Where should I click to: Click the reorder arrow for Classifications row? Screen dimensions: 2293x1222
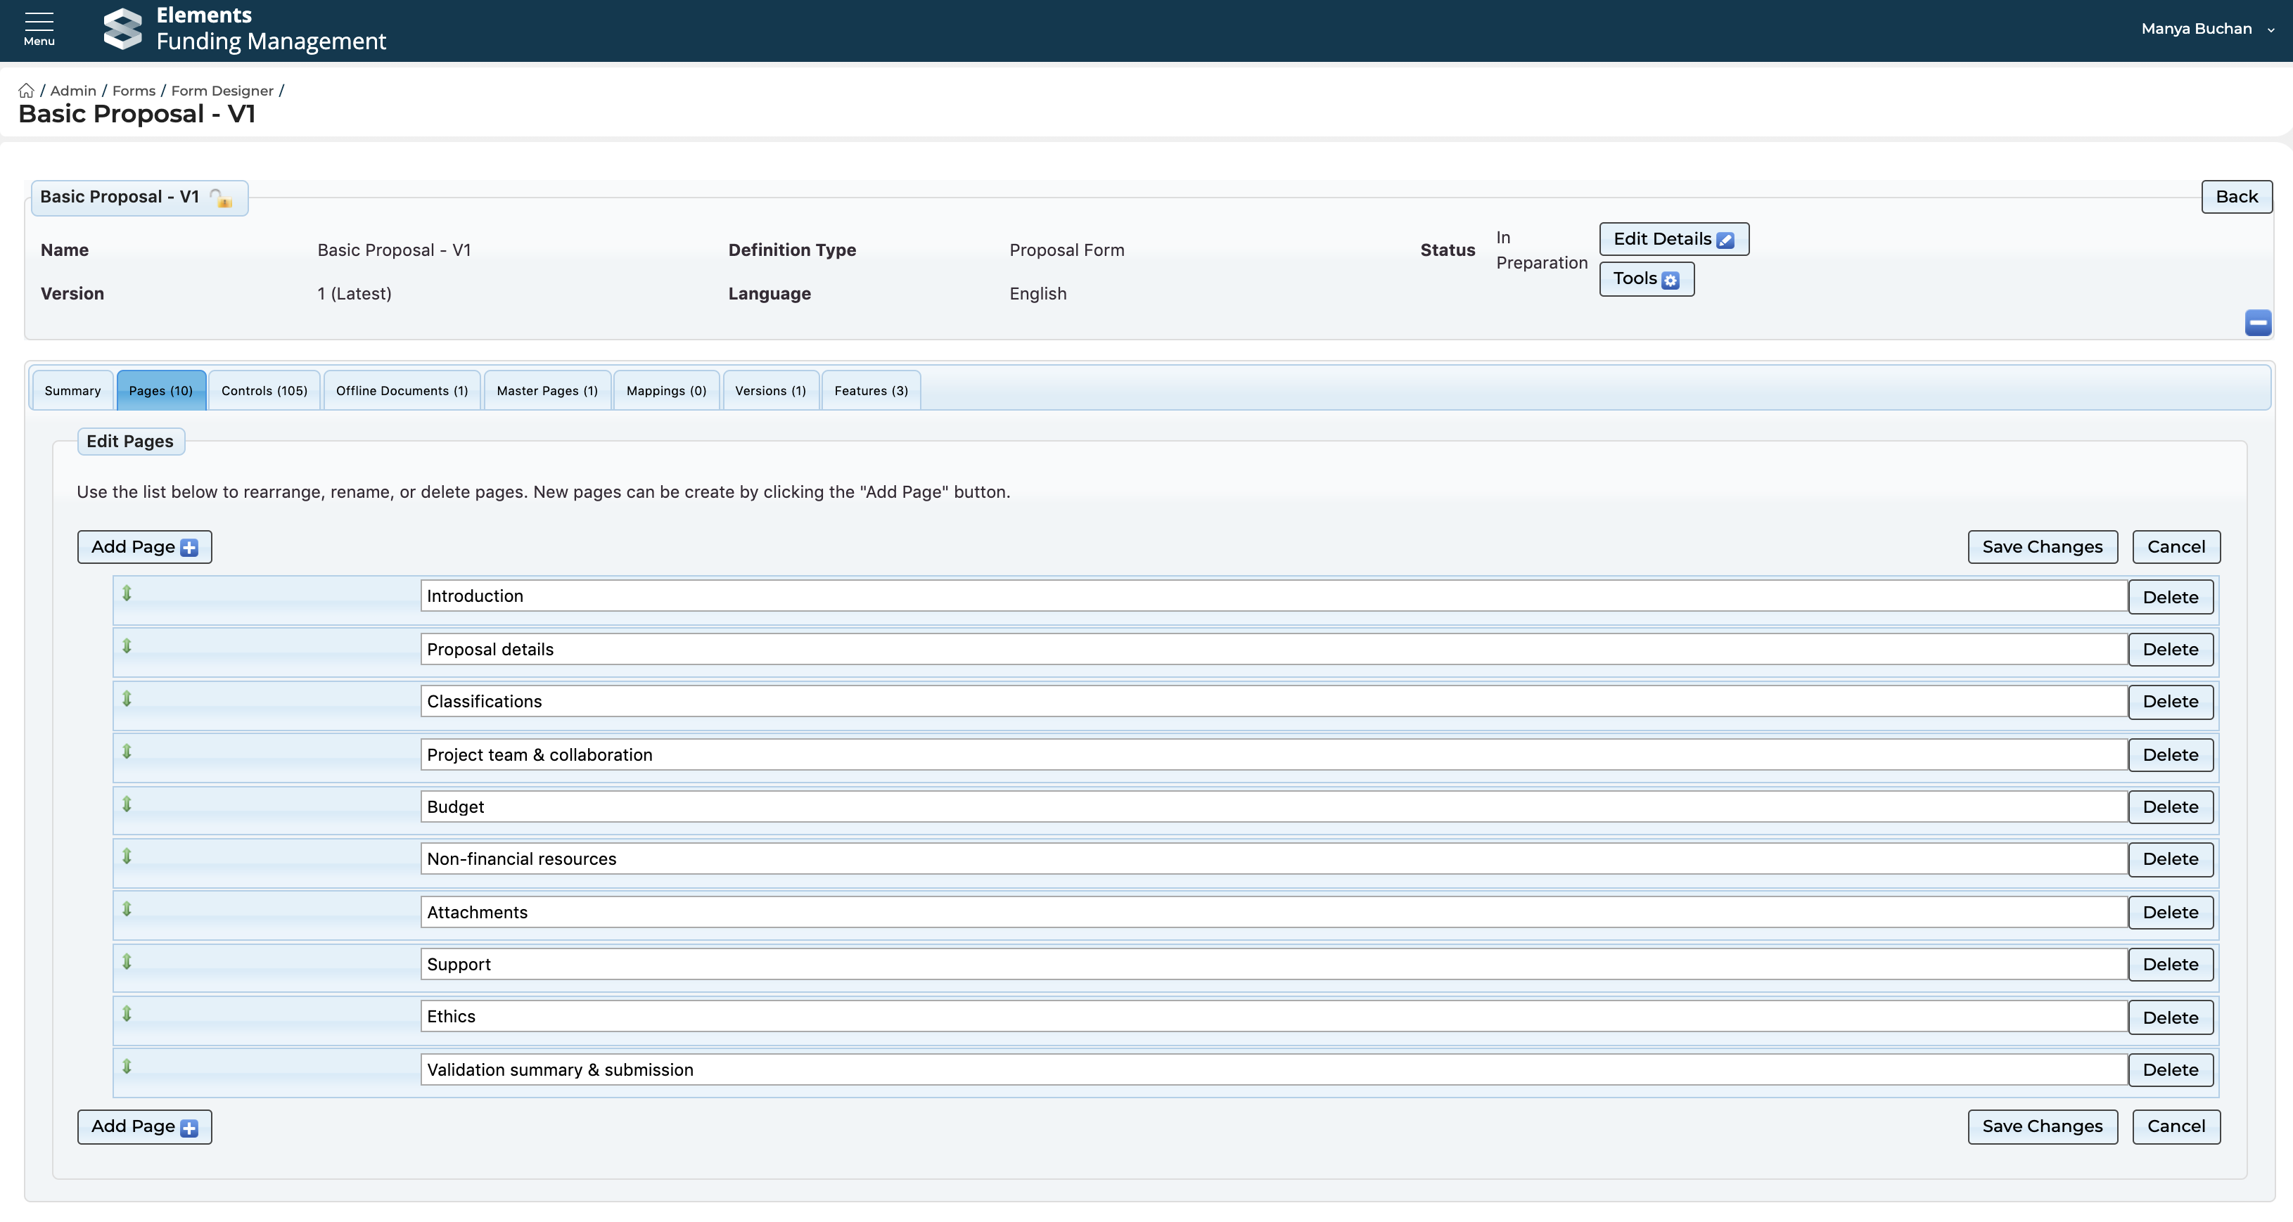click(127, 699)
